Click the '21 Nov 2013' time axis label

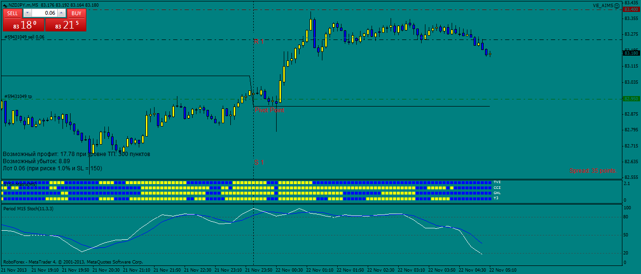[x=13, y=270]
